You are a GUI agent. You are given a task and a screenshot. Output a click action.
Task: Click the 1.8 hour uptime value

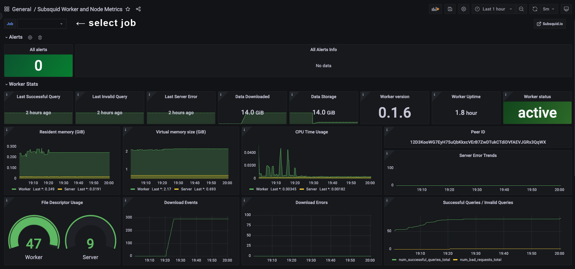(466, 113)
